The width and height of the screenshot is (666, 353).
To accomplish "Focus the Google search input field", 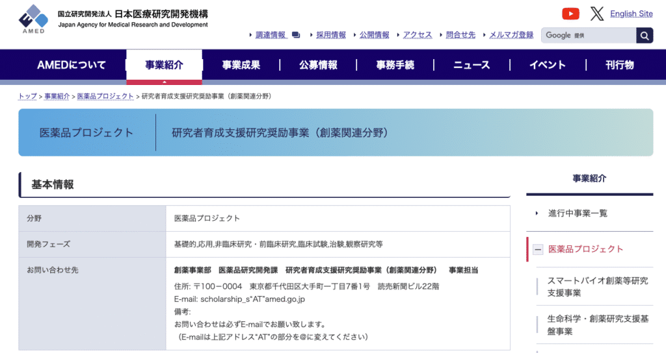I will pyautogui.click(x=588, y=35).
